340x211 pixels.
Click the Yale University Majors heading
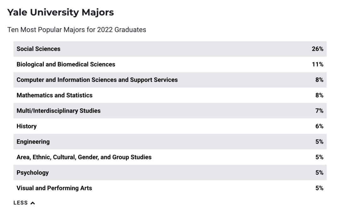click(60, 12)
